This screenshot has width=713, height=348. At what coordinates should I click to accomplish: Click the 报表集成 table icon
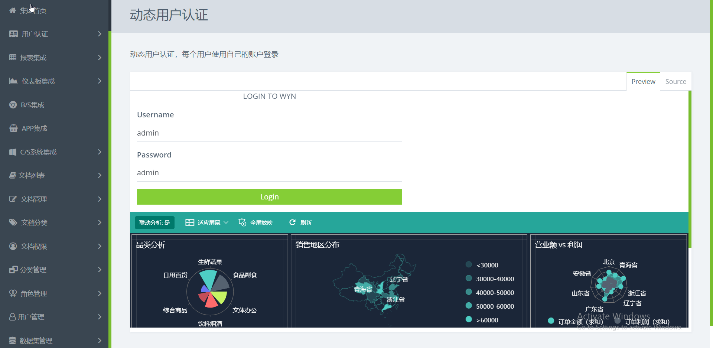[13, 57]
